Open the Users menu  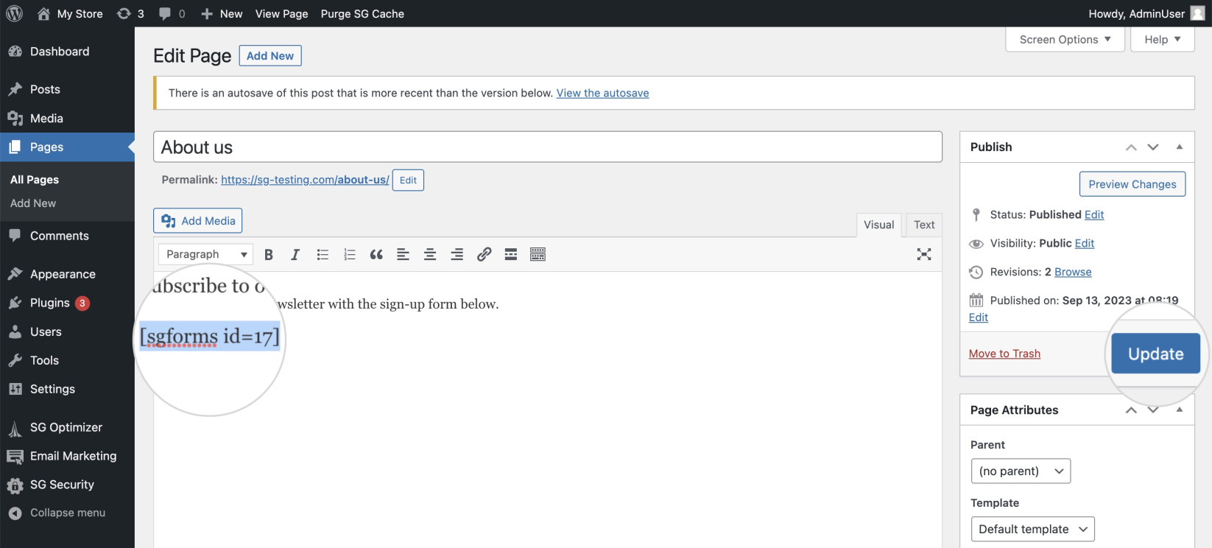[67, 331]
